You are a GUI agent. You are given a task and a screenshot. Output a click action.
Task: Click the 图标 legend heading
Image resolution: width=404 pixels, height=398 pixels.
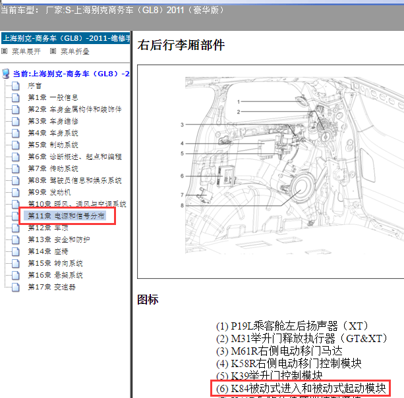click(148, 299)
